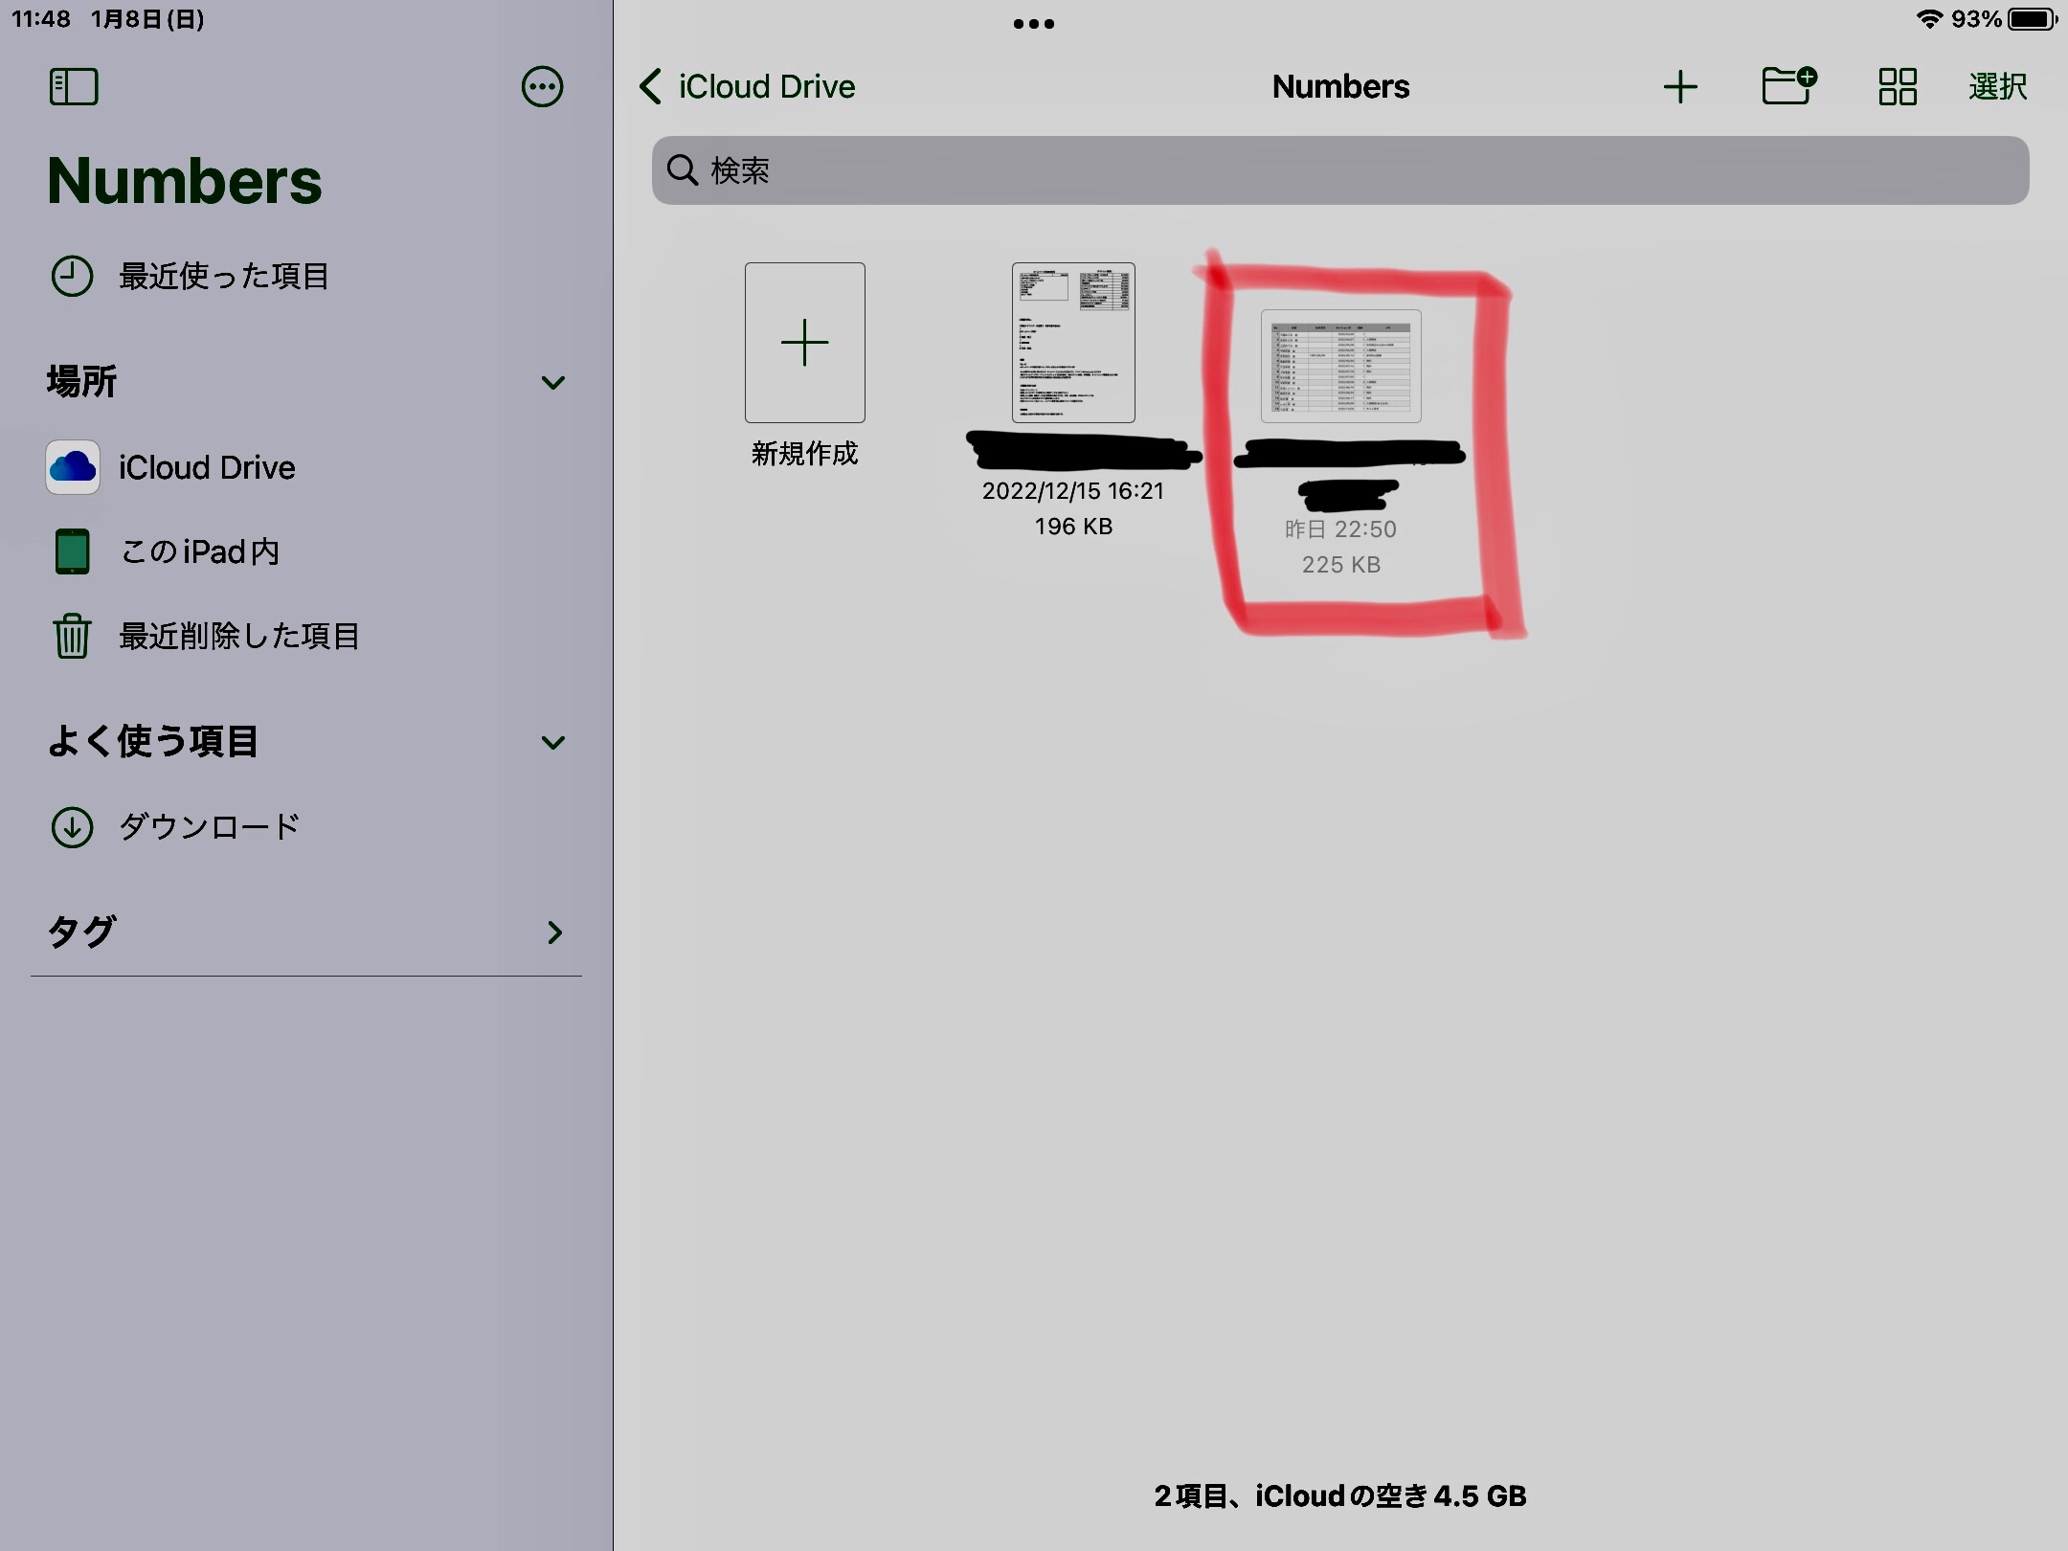
Task: Tap the 選択 select button
Action: pyautogui.click(x=1997, y=87)
